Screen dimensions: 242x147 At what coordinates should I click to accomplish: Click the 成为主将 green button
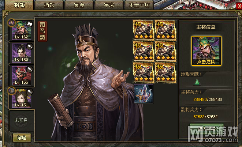(206, 129)
